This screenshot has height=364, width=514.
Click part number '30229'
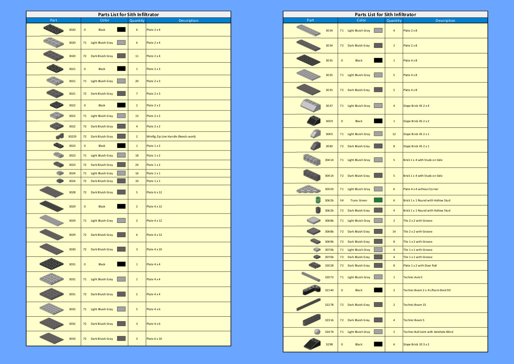pos(72,136)
